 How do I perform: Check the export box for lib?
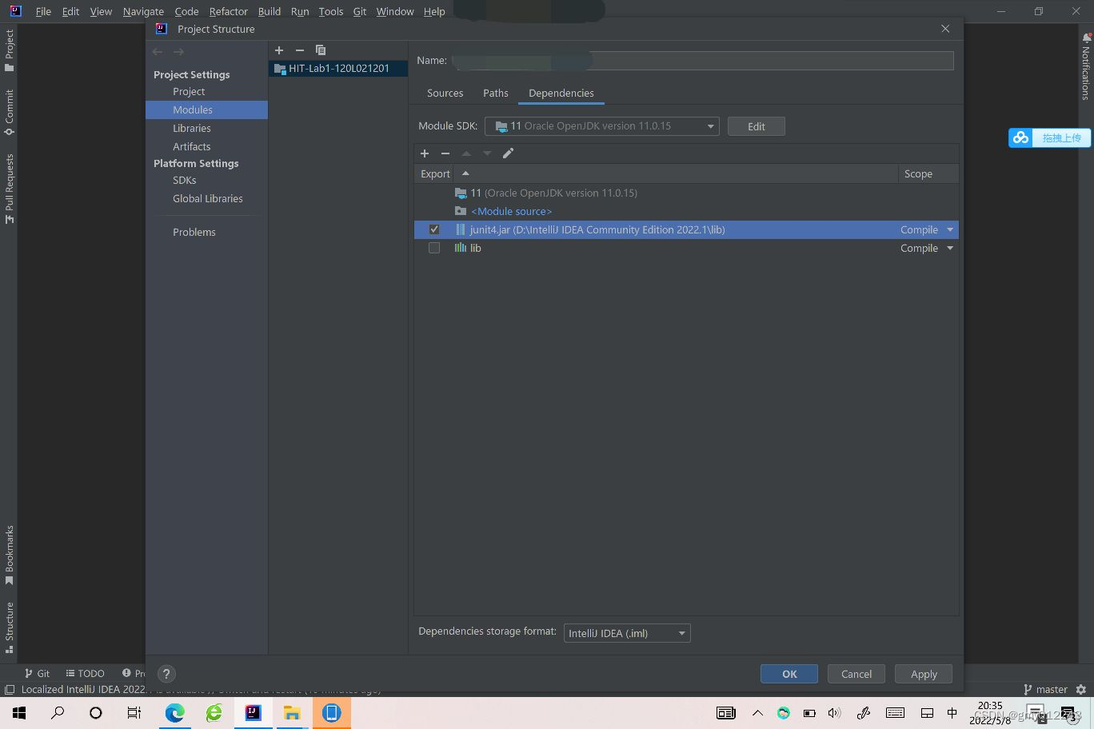[x=434, y=248]
